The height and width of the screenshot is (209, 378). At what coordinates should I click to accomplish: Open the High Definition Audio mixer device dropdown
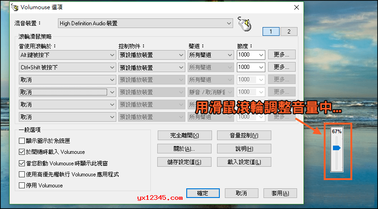coord(145,23)
